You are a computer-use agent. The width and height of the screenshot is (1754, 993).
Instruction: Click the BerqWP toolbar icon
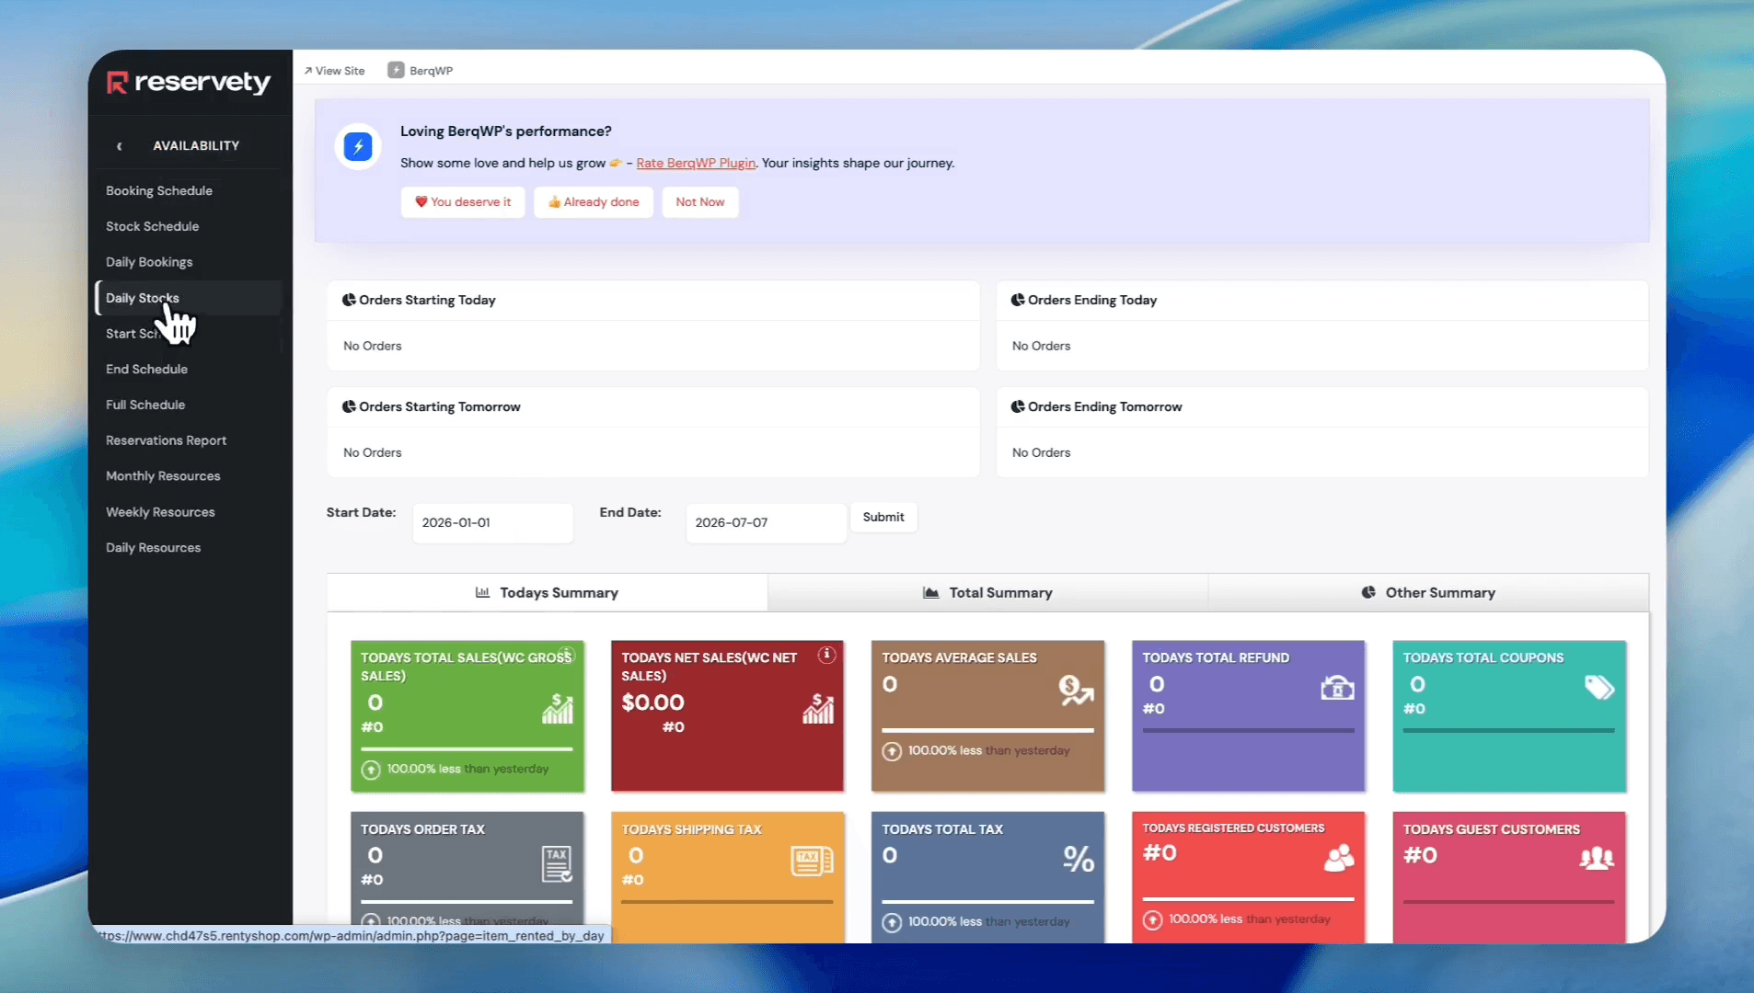pyautogui.click(x=396, y=71)
